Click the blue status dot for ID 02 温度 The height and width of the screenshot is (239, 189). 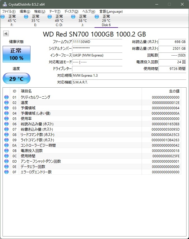point(6,103)
